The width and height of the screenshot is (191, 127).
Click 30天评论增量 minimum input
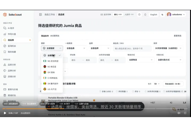105,60
